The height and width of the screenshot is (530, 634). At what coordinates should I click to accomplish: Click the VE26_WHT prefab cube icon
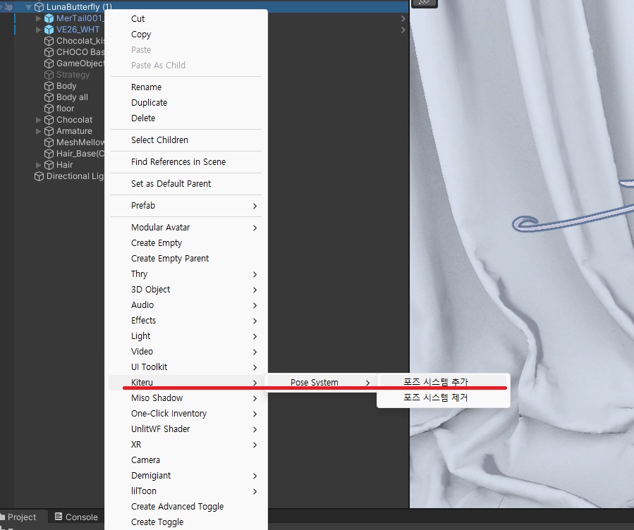[x=49, y=30]
